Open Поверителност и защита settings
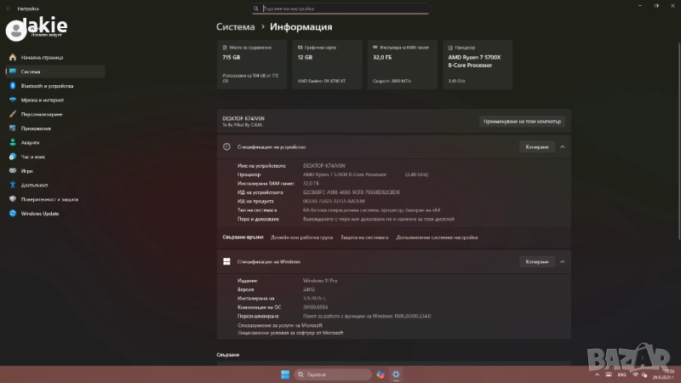 pyautogui.click(x=49, y=199)
